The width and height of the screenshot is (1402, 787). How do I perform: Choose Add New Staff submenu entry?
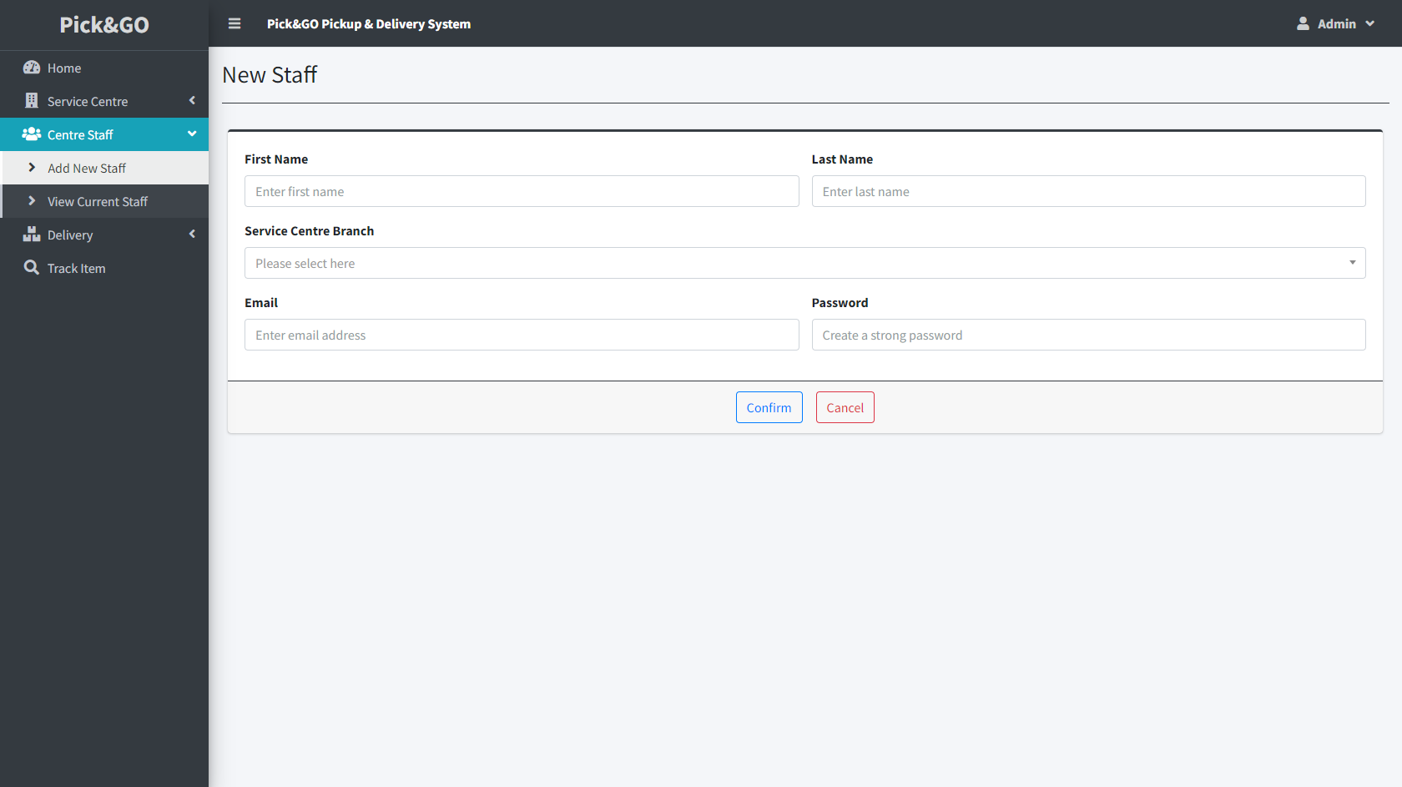pos(104,168)
